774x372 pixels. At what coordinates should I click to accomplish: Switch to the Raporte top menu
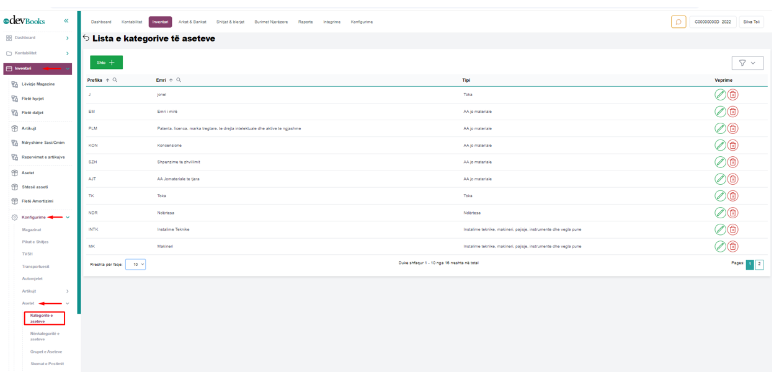point(305,22)
